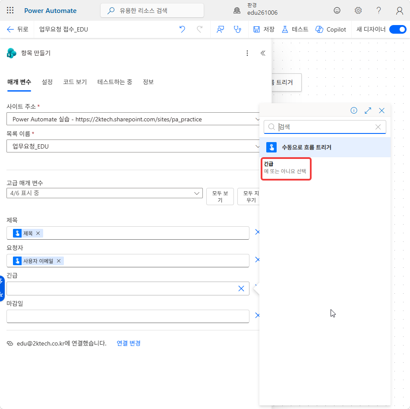Focus the useful resources search box
This screenshot has width=410, height=409.
tap(152, 10)
